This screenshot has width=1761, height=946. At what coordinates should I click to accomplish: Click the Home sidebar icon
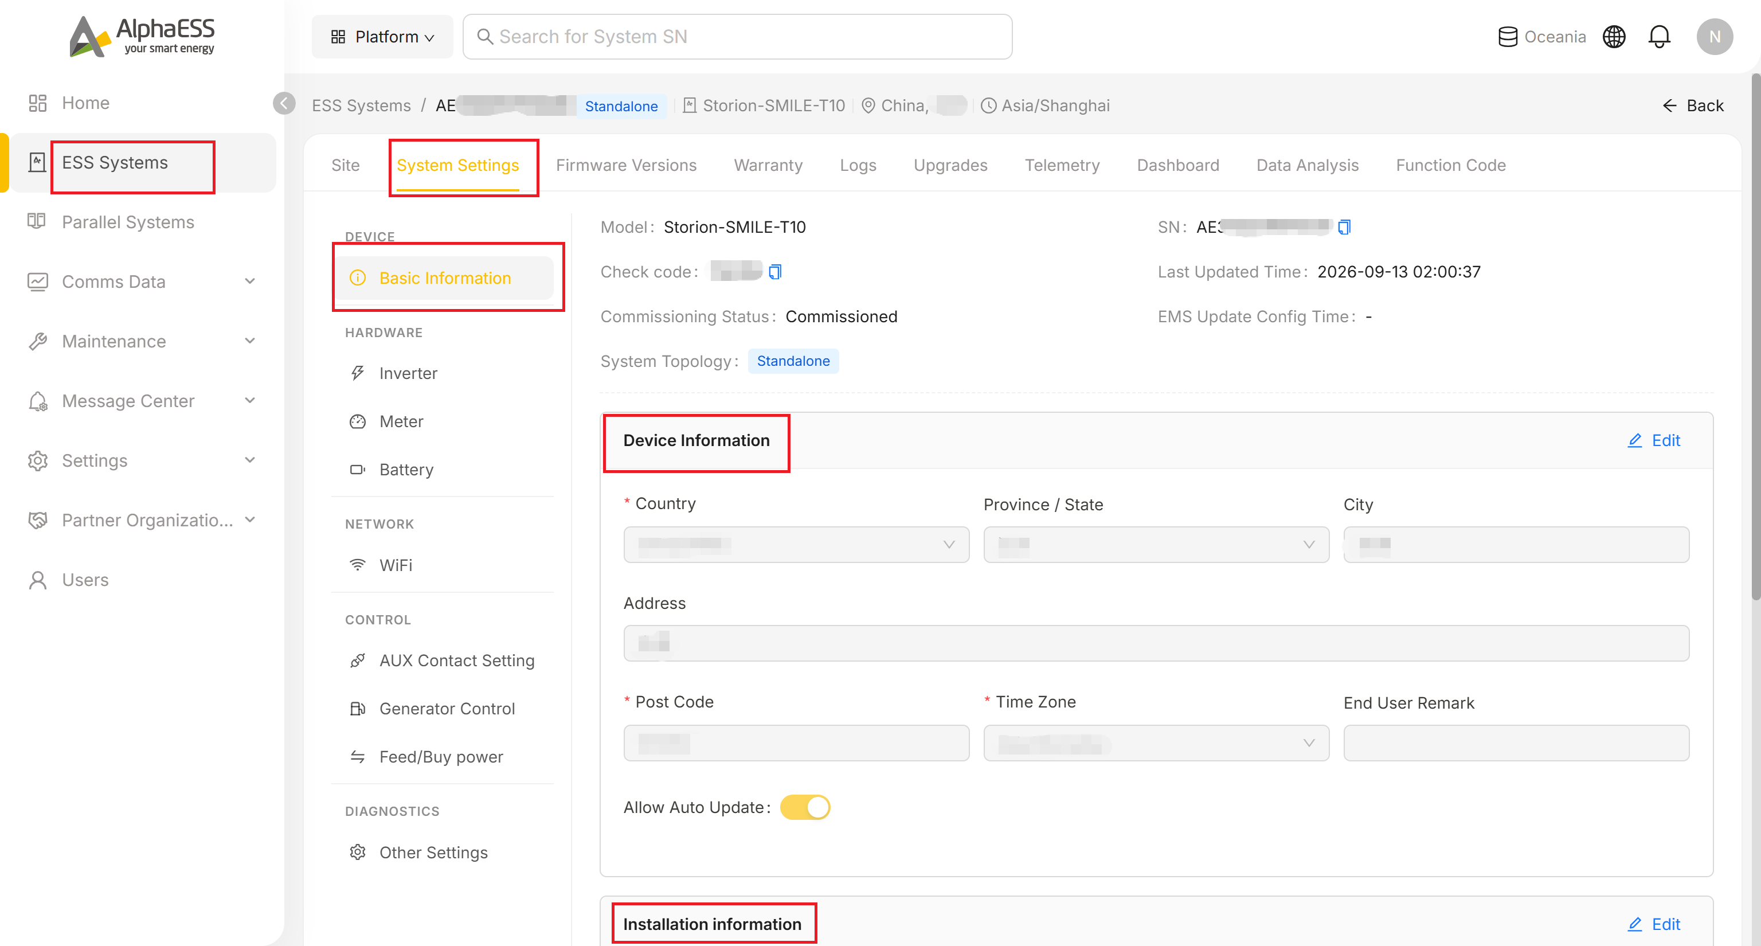click(x=38, y=103)
